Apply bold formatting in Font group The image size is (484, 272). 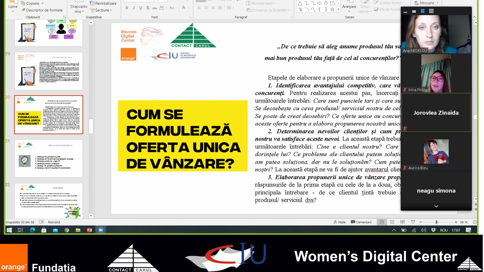click(127, 8)
